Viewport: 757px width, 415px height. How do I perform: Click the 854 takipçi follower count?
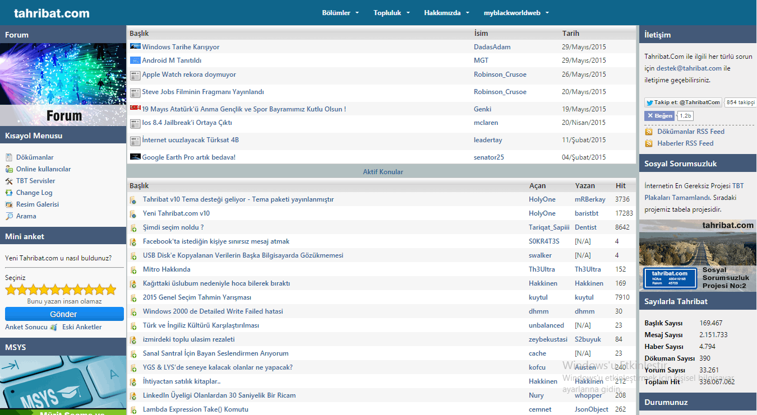point(740,102)
